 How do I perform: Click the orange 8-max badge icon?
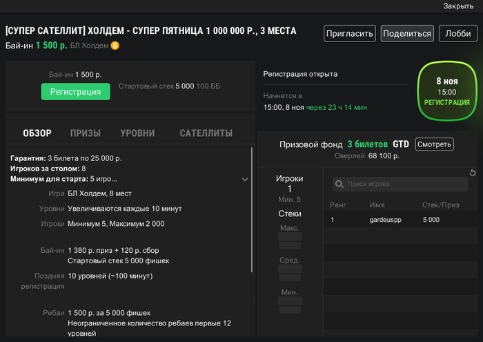pos(115,46)
